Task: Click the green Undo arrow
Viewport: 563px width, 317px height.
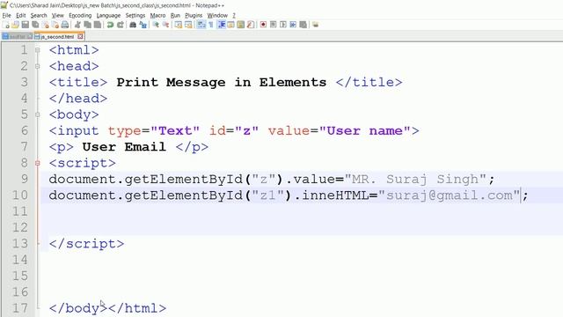Action: [x=110, y=25]
